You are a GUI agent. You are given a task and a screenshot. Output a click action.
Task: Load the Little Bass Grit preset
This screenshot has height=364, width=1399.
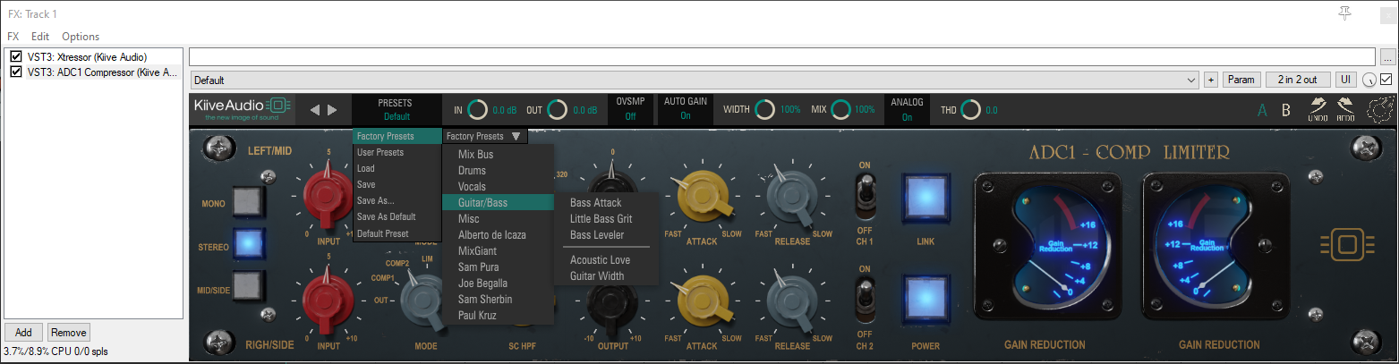pos(607,219)
